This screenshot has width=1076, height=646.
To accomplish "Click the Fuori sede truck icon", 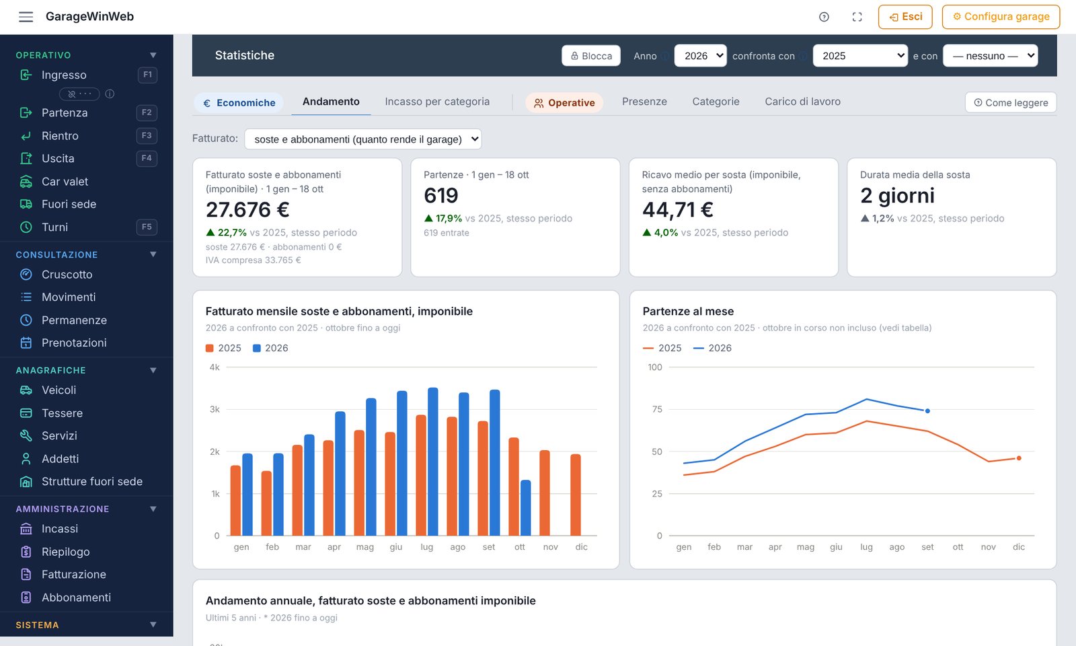I will pos(26,204).
